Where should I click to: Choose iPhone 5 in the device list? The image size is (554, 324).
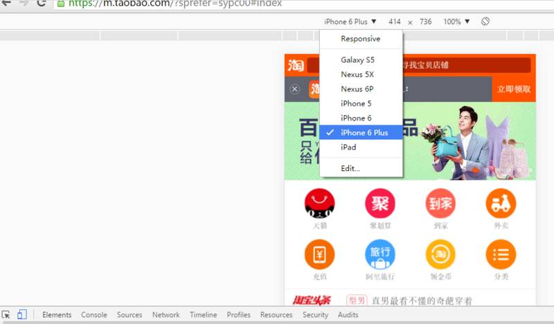pyautogui.click(x=361, y=103)
